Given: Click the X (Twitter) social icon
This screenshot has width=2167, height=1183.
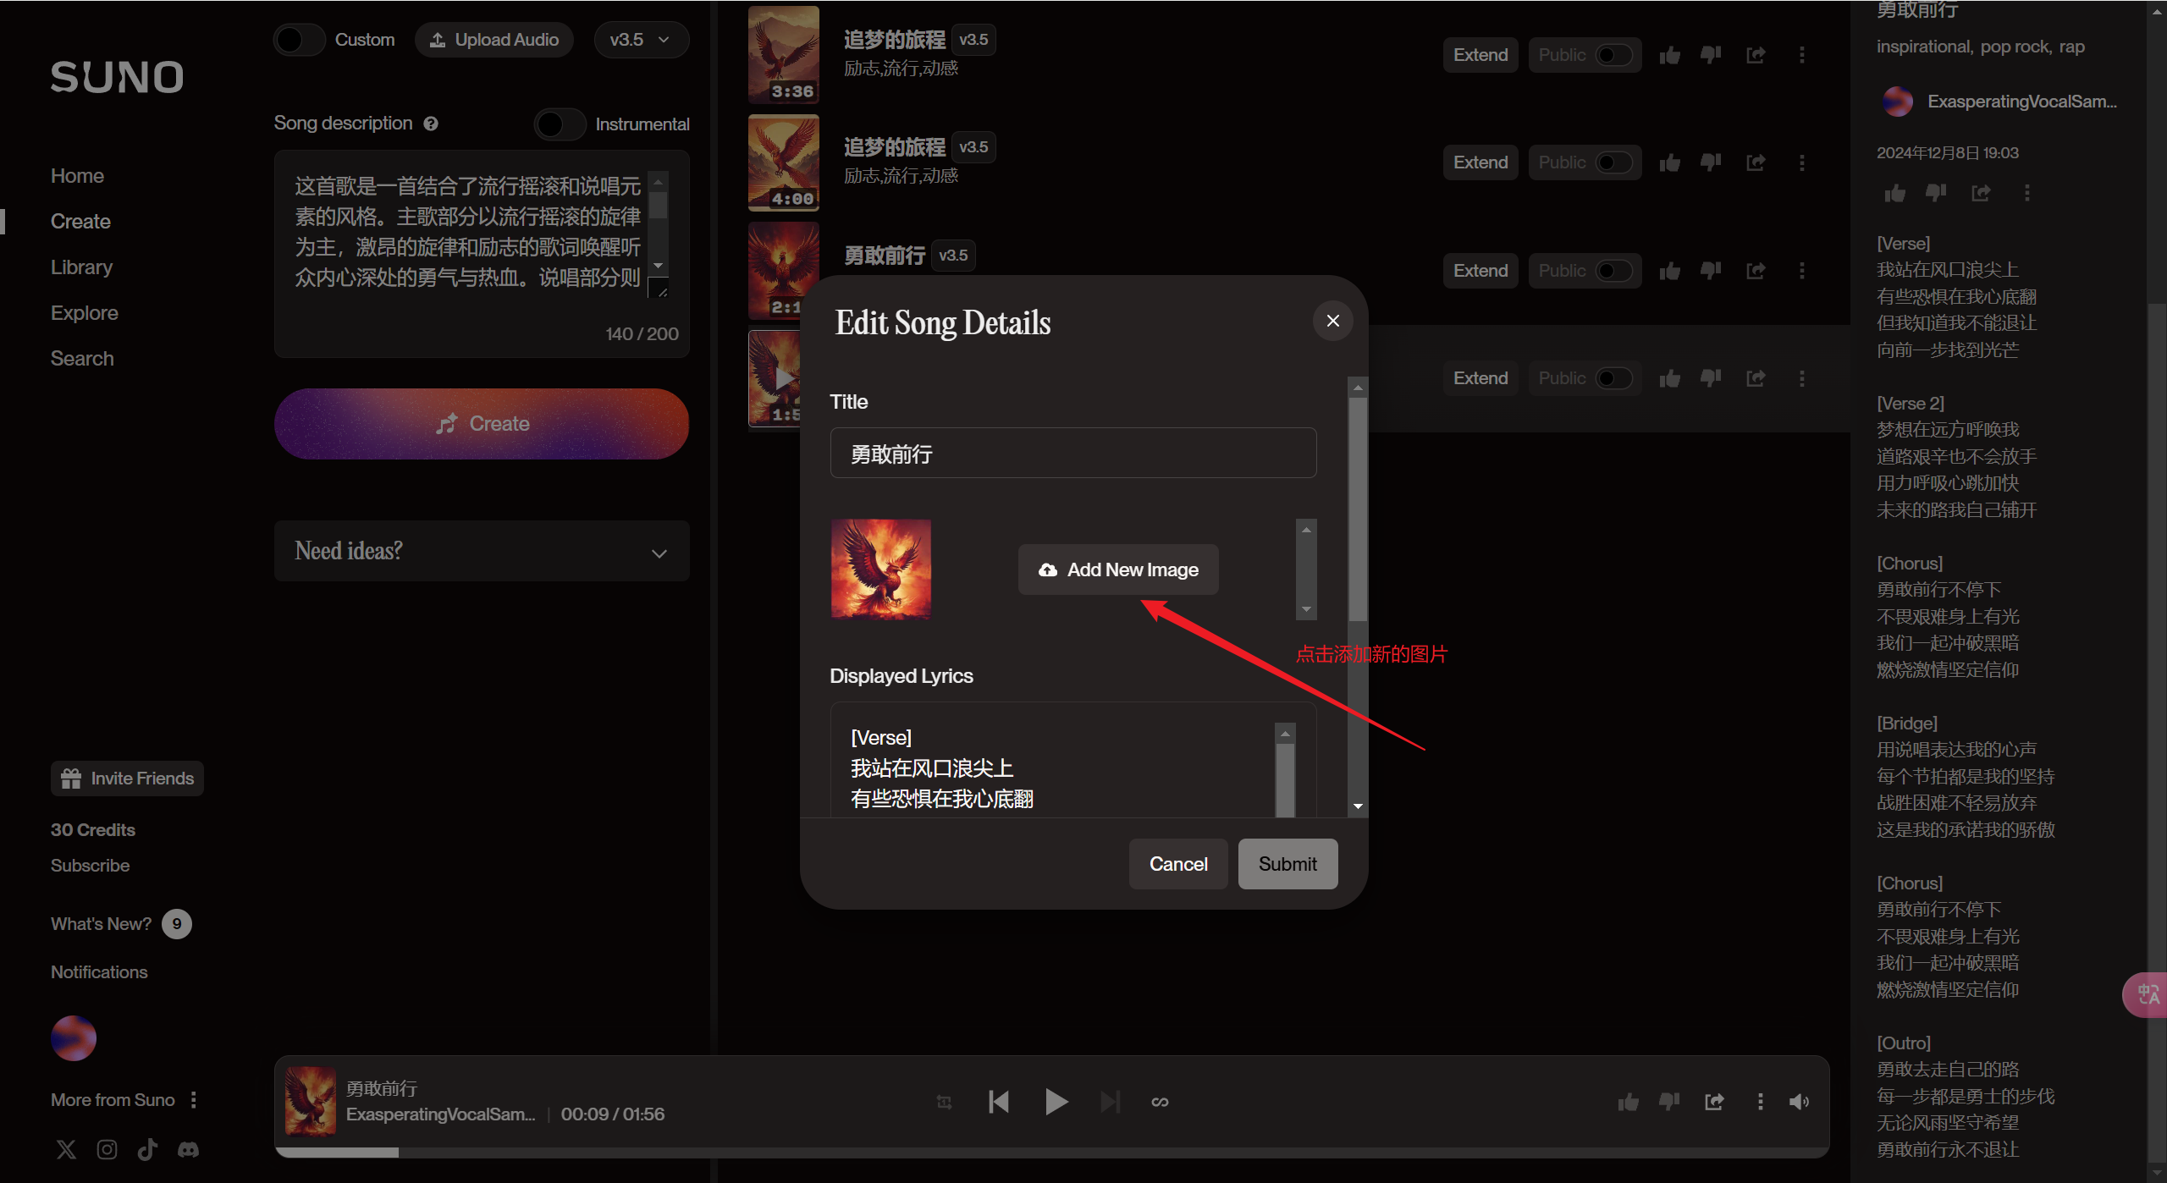Looking at the screenshot, I should [x=66, y=1149].
